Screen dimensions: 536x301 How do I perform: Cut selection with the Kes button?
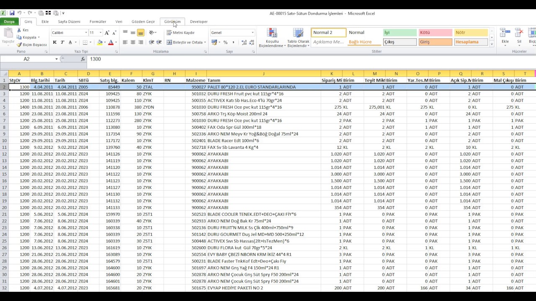[23, 30]
